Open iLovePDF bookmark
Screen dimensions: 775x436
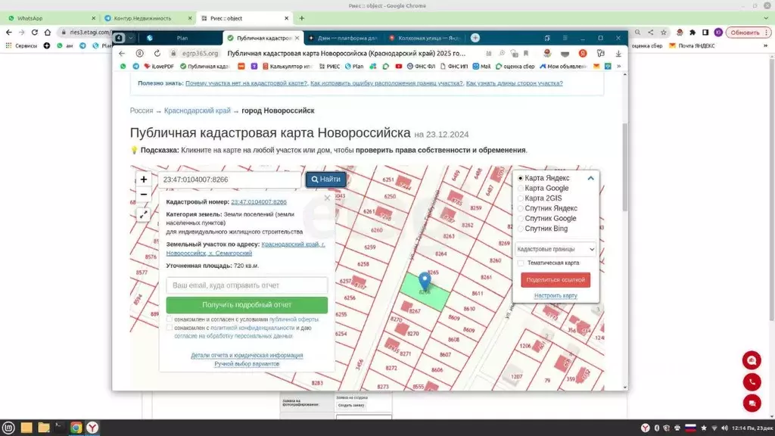(159, 67)
